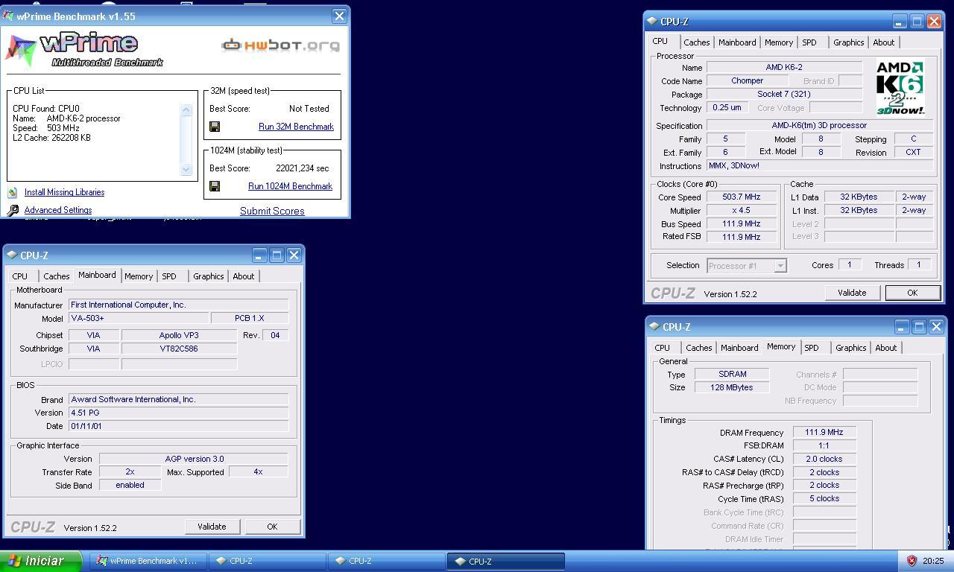Click the Chipset field Apollo VP3
This screenshot has height=572, width=954.
pos(179,335)
